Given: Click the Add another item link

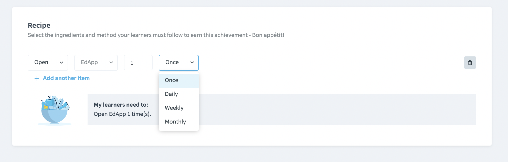Looking at the screenshot, I should (66, 78).
